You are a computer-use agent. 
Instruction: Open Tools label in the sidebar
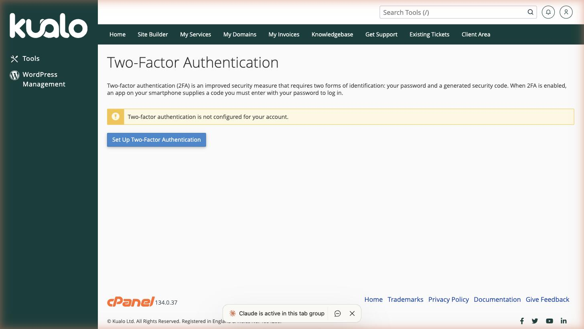point(31,58)
